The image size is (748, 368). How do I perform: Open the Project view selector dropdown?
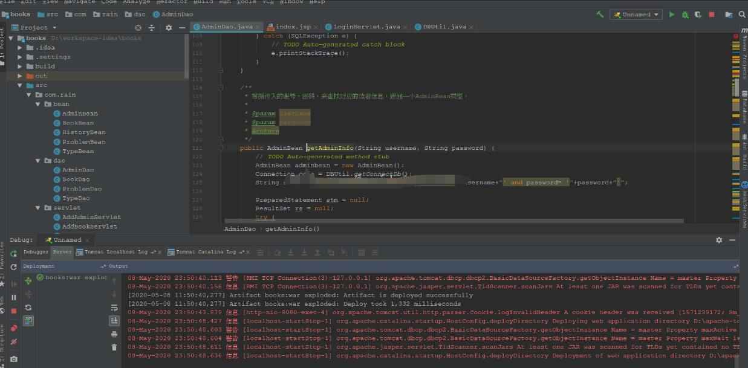pyautogui.click(x=34, y=28)
